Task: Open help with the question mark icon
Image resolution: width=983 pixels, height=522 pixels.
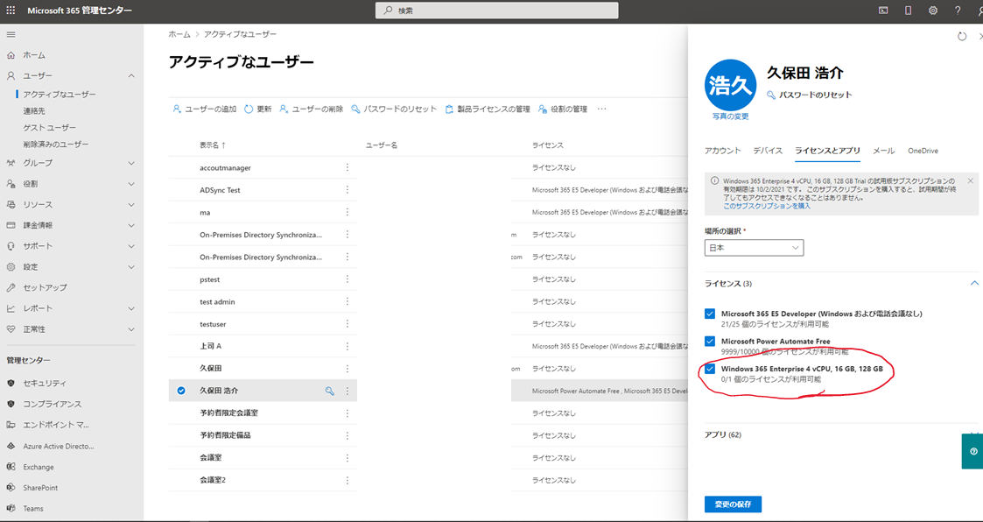Action: pyautogui.click(x=958, y=11)
